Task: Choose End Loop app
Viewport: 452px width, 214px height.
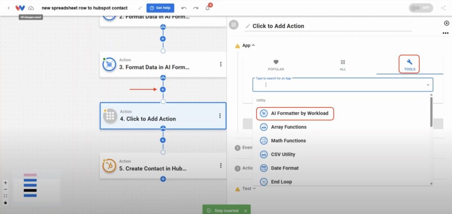Action: [x=281, y=182]
